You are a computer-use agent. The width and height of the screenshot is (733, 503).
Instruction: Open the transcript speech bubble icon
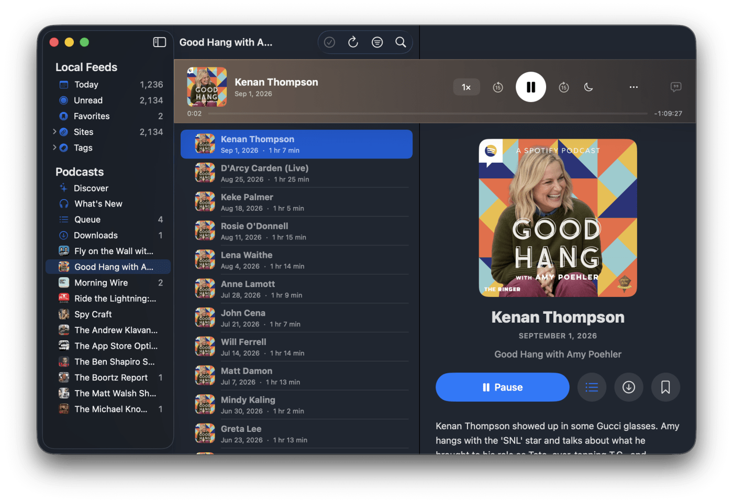click(676, 87)
